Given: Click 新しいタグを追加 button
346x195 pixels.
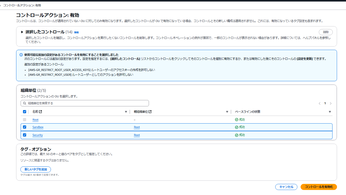Looking at the screenshot, I should point(36,169).
